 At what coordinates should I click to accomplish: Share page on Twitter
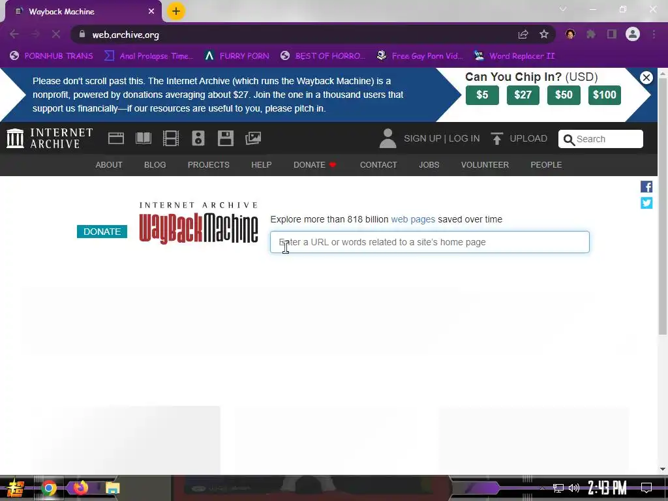(646, 204)
